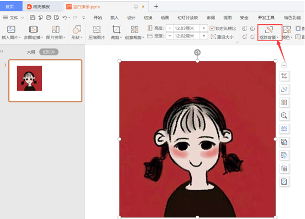Open the 颜色 color dropdown arrow
The width and height of the screenshot is (305, 219).
click(291, 38)
